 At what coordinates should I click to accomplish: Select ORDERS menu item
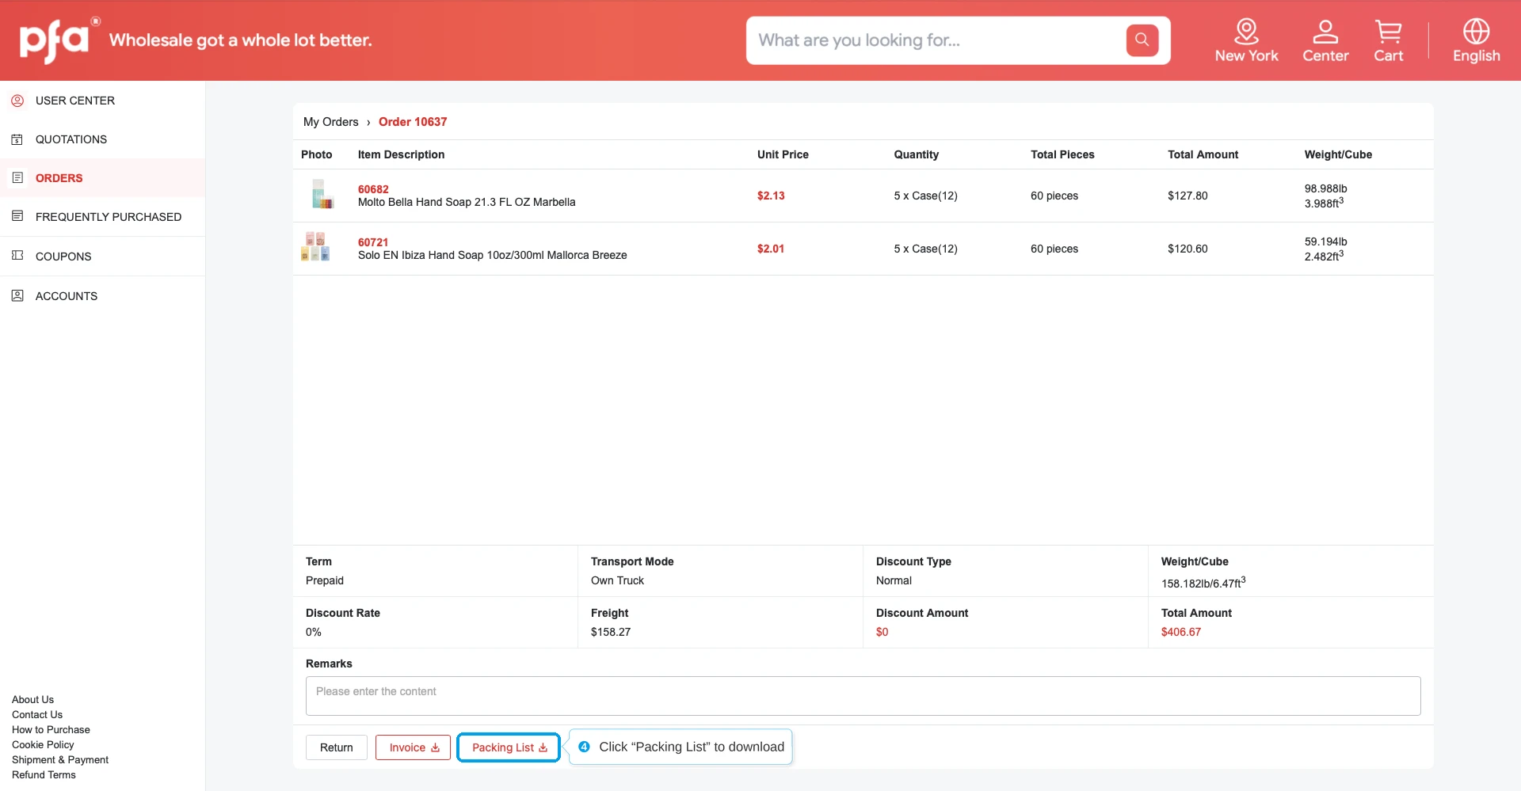[59, 178]
